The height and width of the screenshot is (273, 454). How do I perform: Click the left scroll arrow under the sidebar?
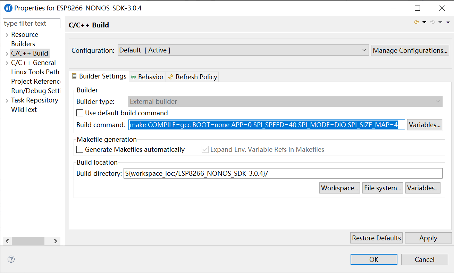(7, 241)
